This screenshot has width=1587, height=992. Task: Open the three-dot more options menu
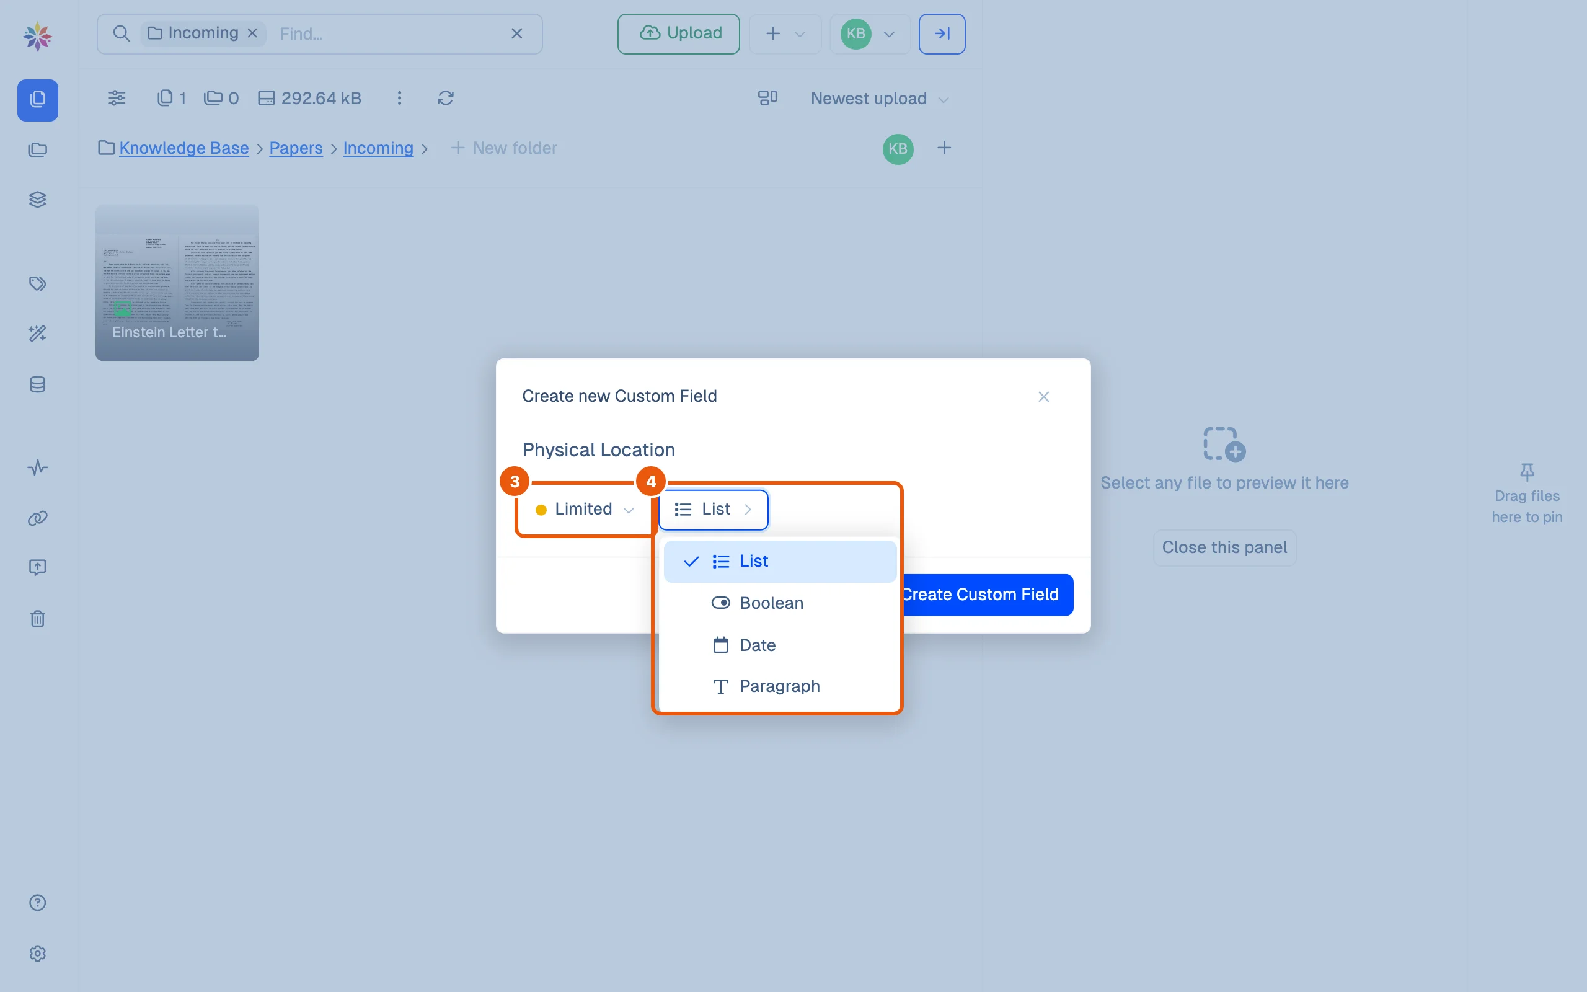[x=399, y=98]
